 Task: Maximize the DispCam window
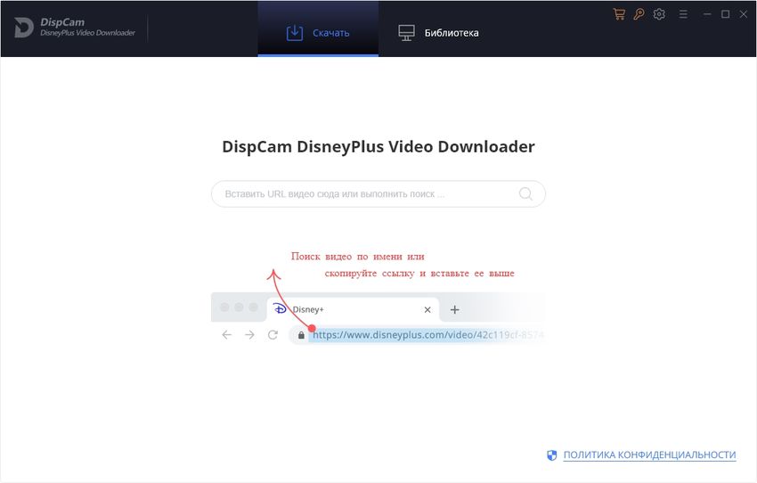point(725,14)
